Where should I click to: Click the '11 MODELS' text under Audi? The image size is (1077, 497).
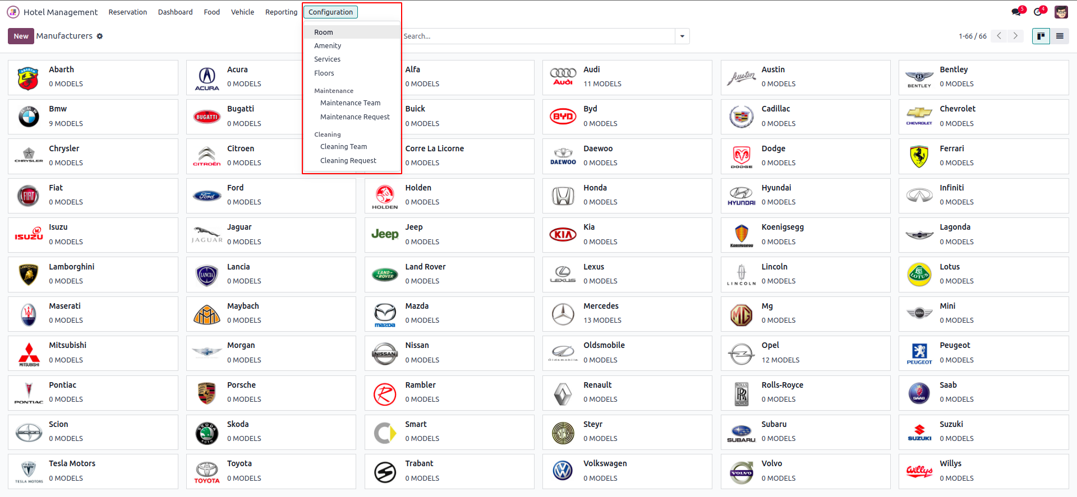pyautogui.click(x=602, y=84)
